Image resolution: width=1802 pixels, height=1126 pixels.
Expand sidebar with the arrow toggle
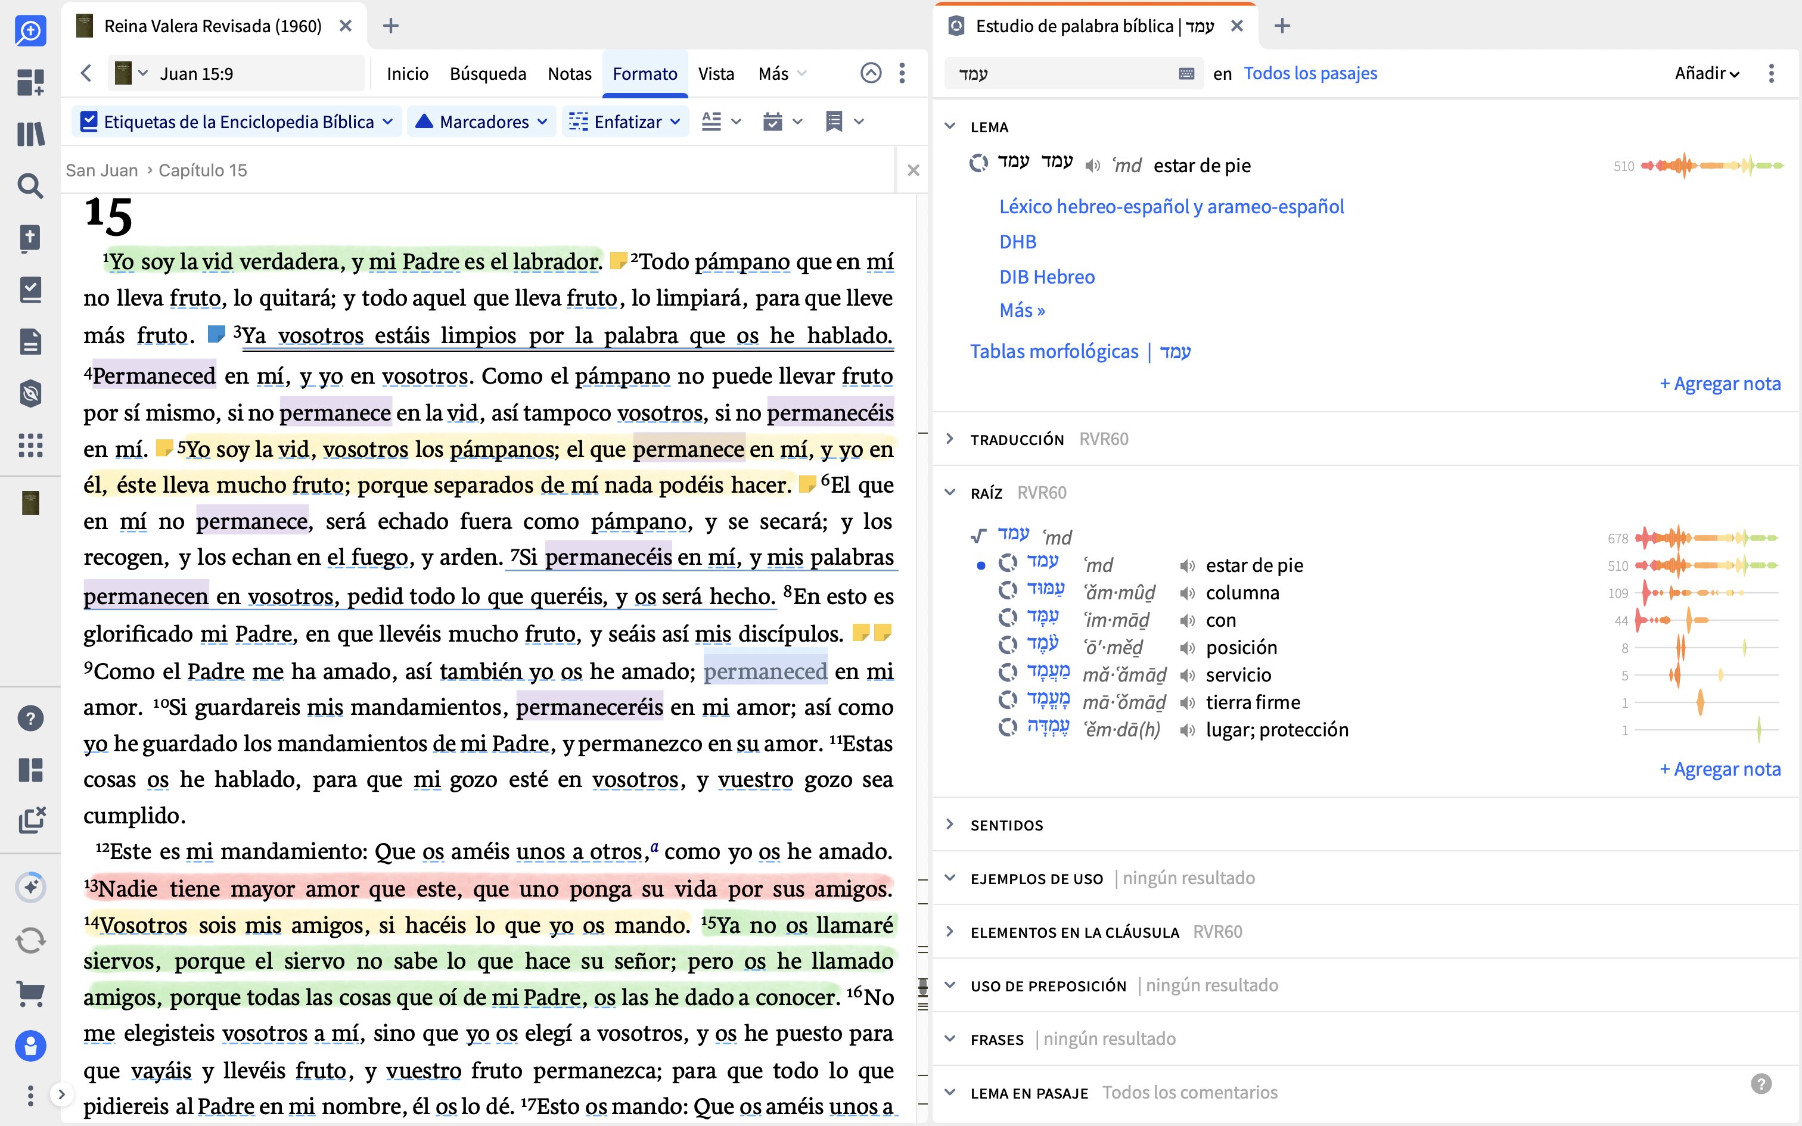coord(62,1094)
